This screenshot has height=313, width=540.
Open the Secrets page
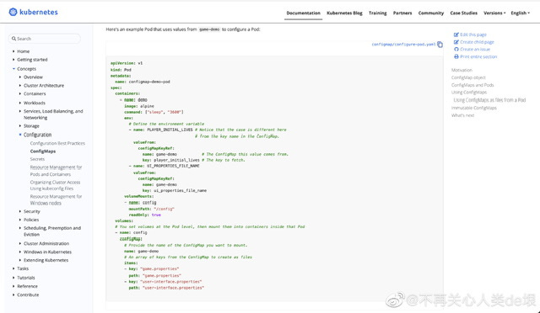(x=37, y=159)
